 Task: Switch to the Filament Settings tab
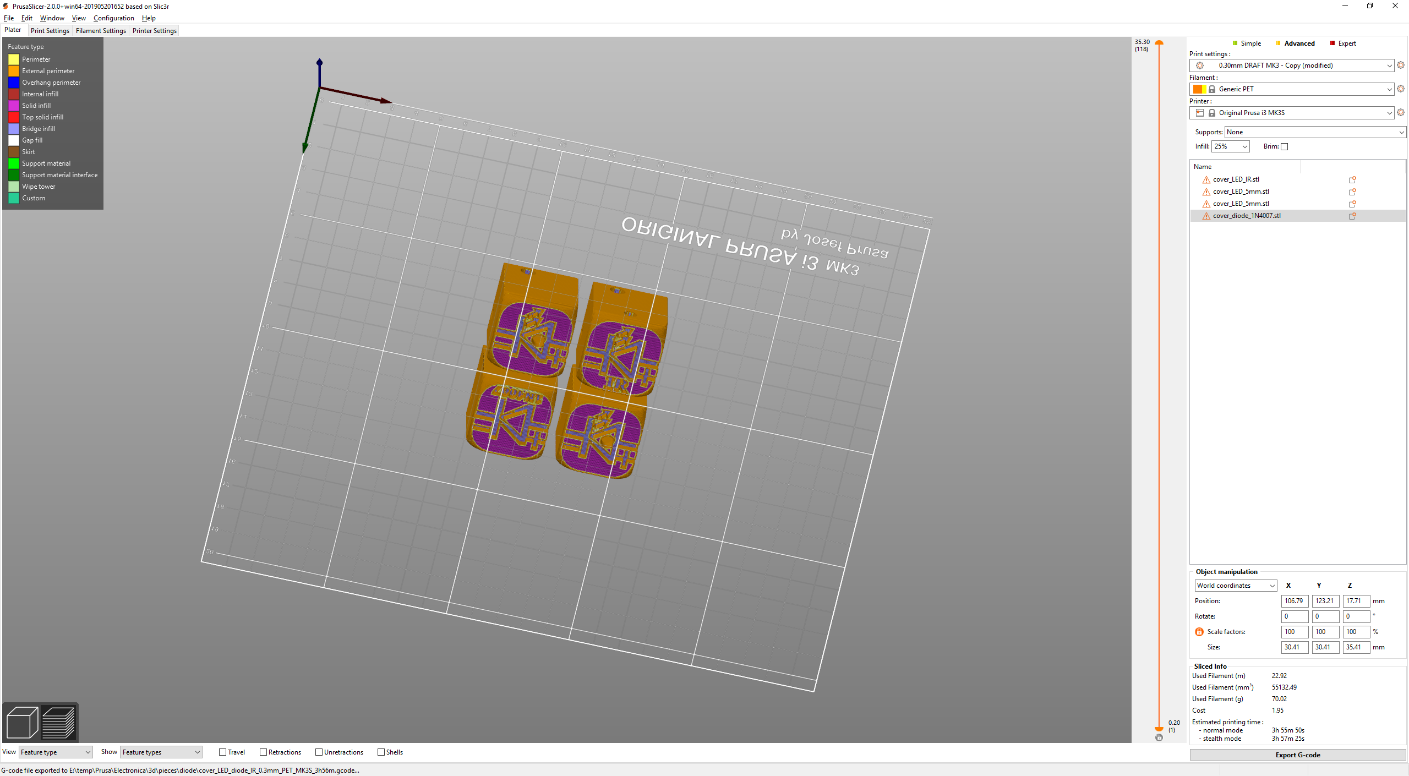click(101, 31)
